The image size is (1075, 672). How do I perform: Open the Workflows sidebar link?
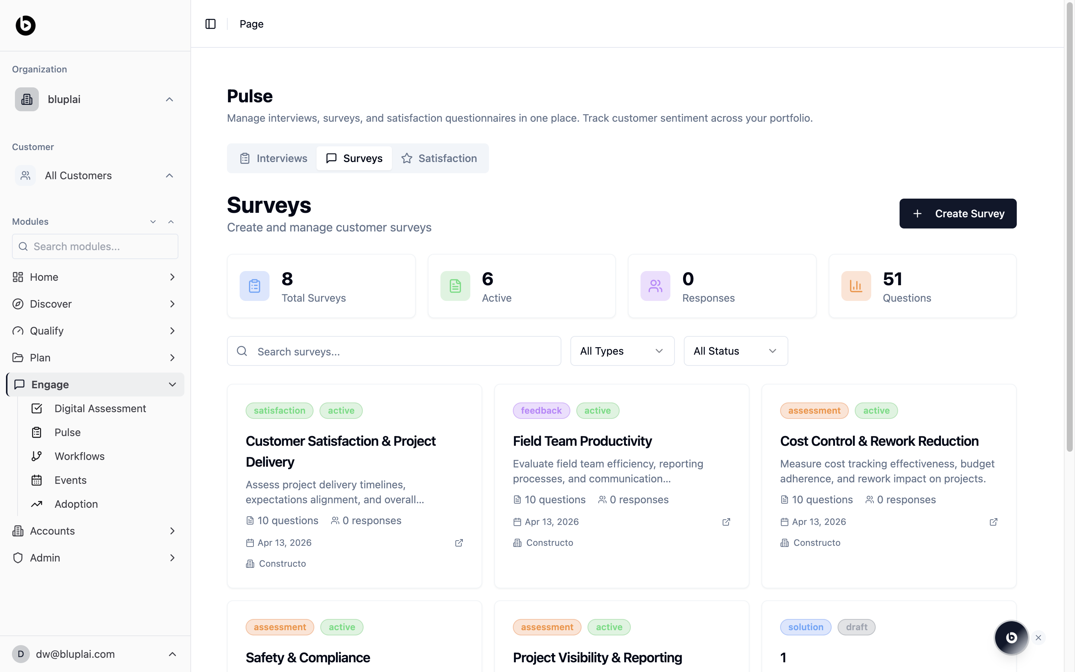(80, 456)
